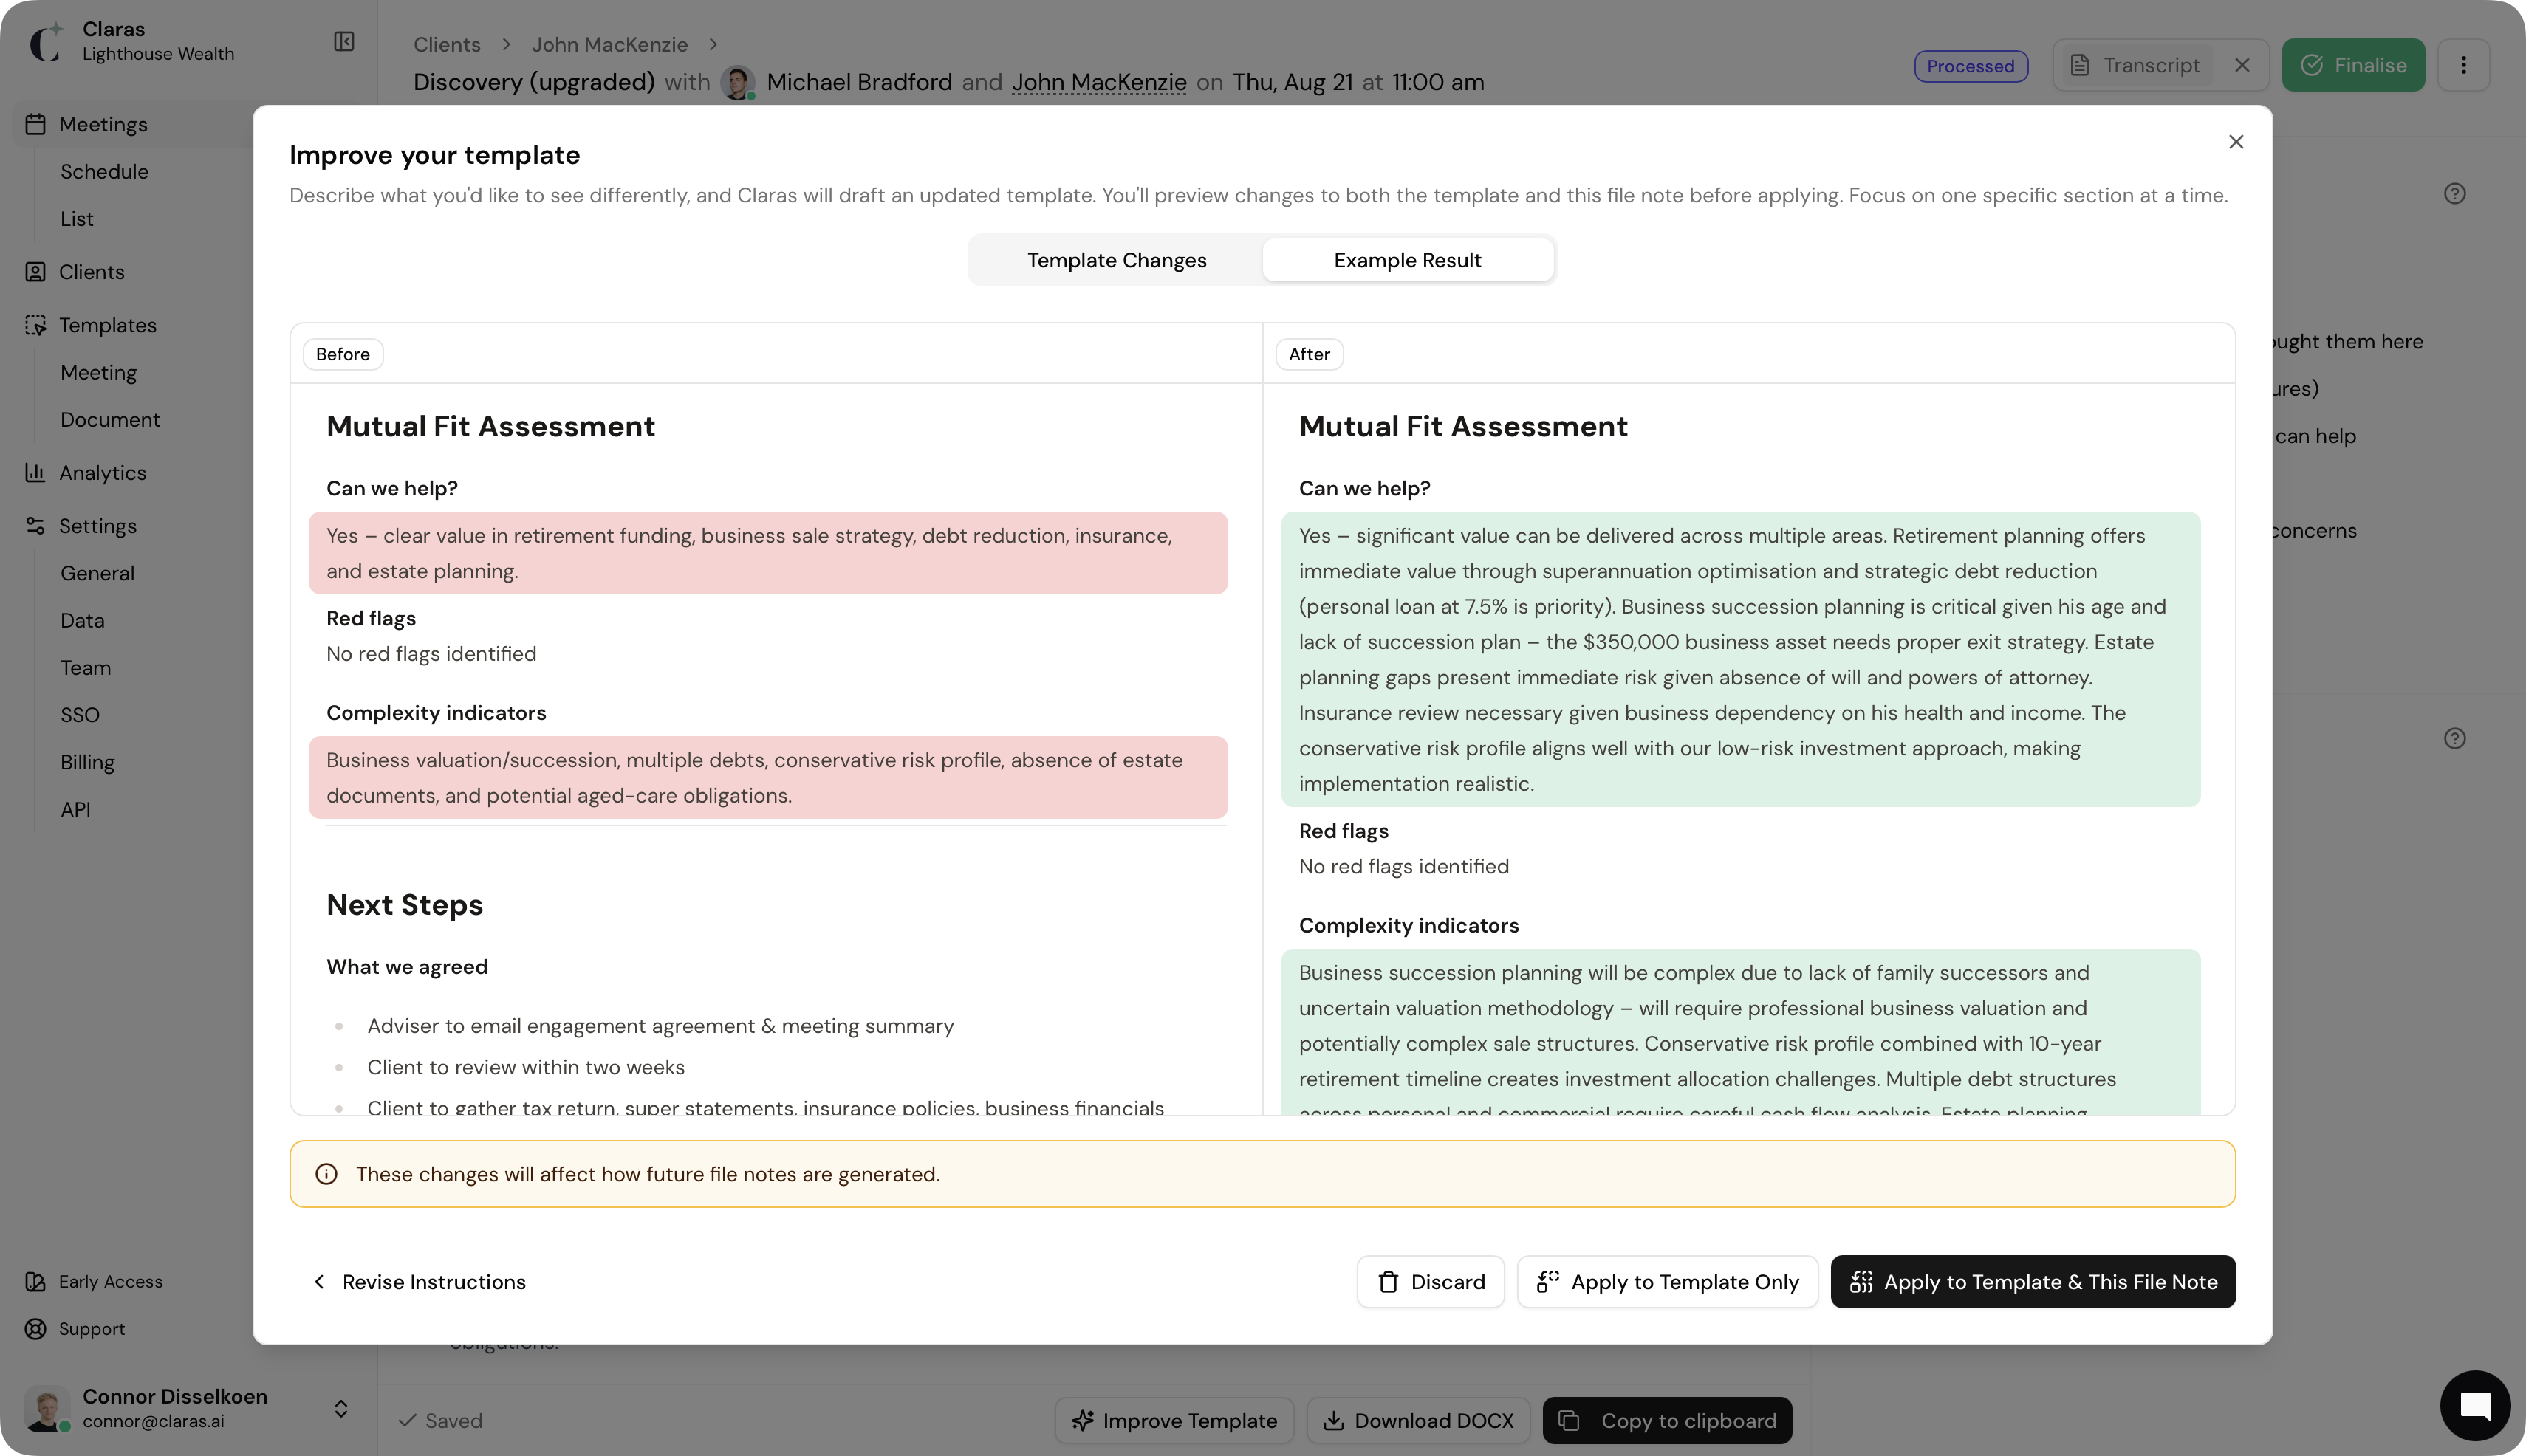
Task: Click the 'Next Steps' heading
Action: [x=404, y=904]
